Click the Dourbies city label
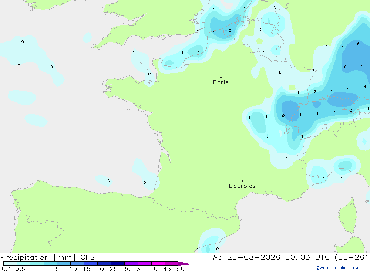 (242, 186)
